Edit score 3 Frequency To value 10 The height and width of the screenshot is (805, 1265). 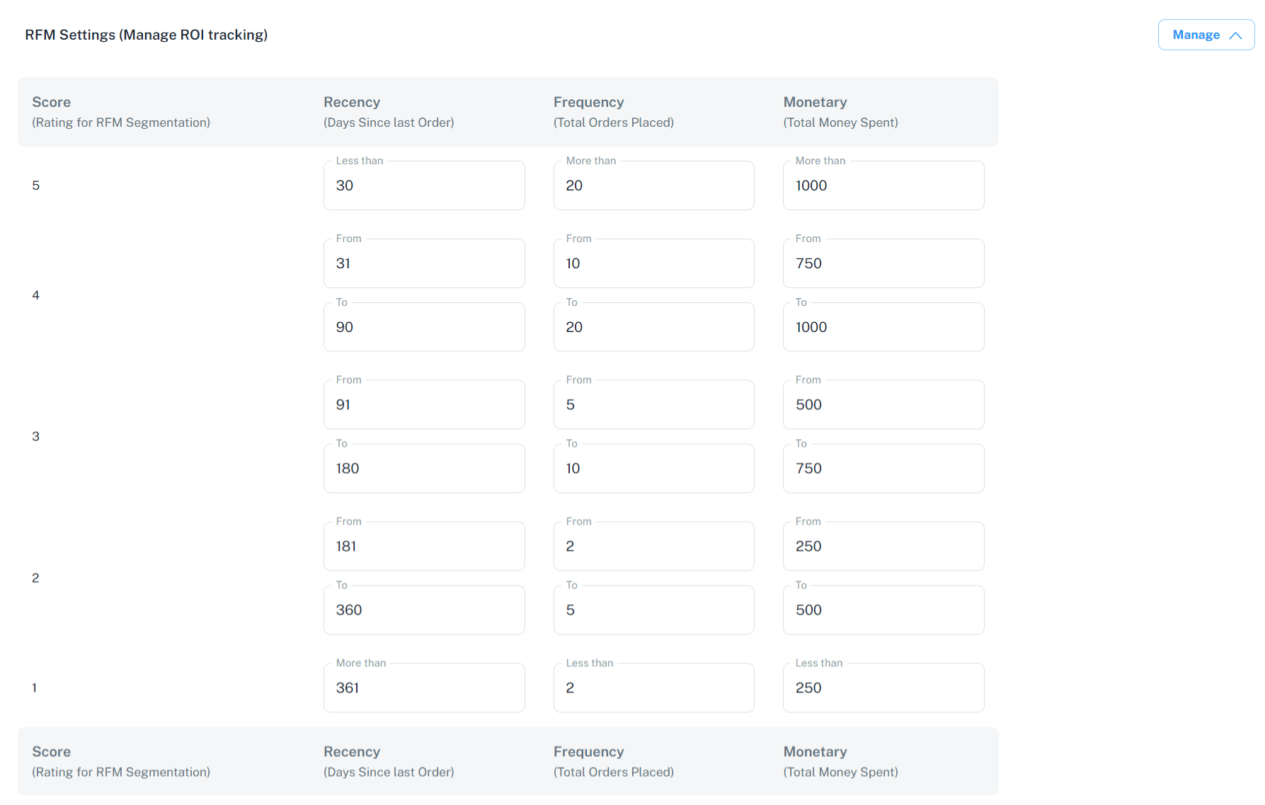point(653,469)
